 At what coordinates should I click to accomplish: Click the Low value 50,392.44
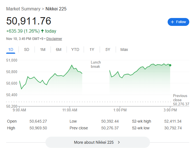(x=110, y=121)
